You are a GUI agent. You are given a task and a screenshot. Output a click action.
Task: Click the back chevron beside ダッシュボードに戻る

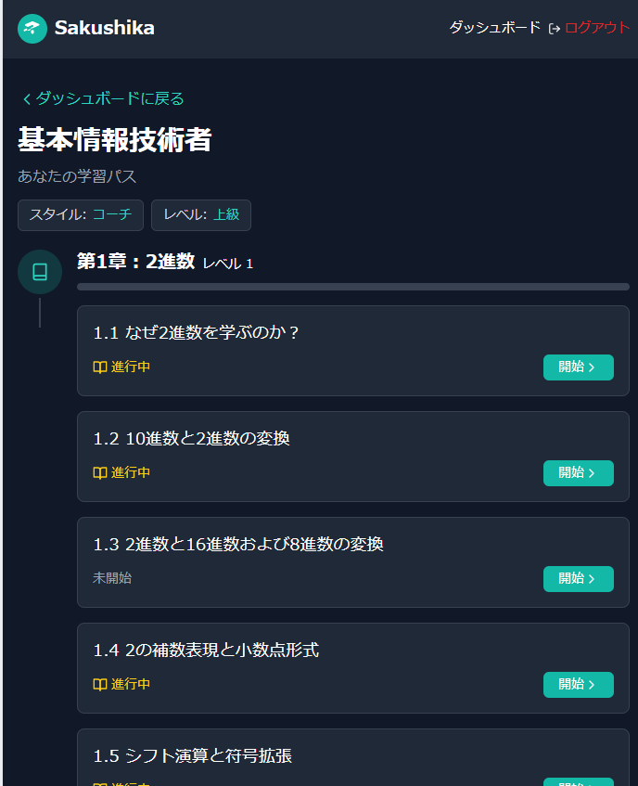[x=26, y=99]
